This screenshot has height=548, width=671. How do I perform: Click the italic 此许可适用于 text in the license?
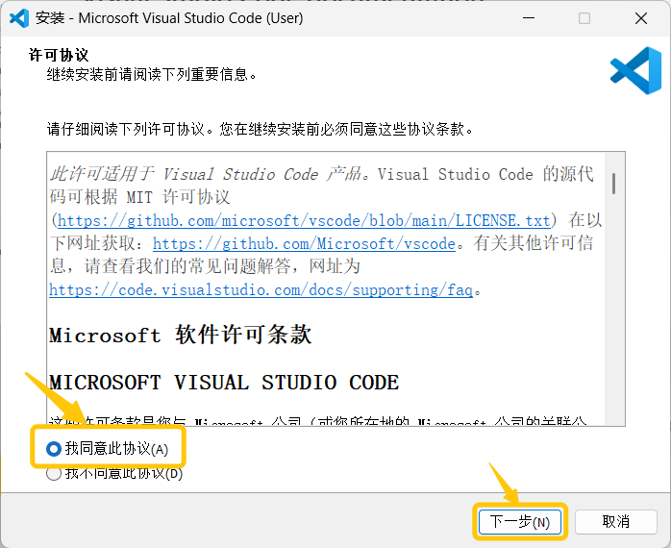[104, 175]
